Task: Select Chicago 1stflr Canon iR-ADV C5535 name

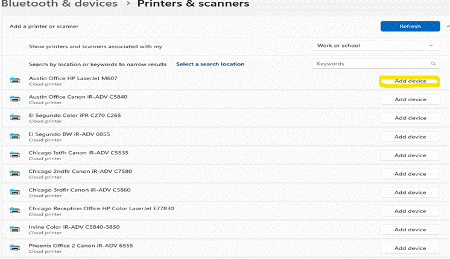Action: click(x=78, y=152)
